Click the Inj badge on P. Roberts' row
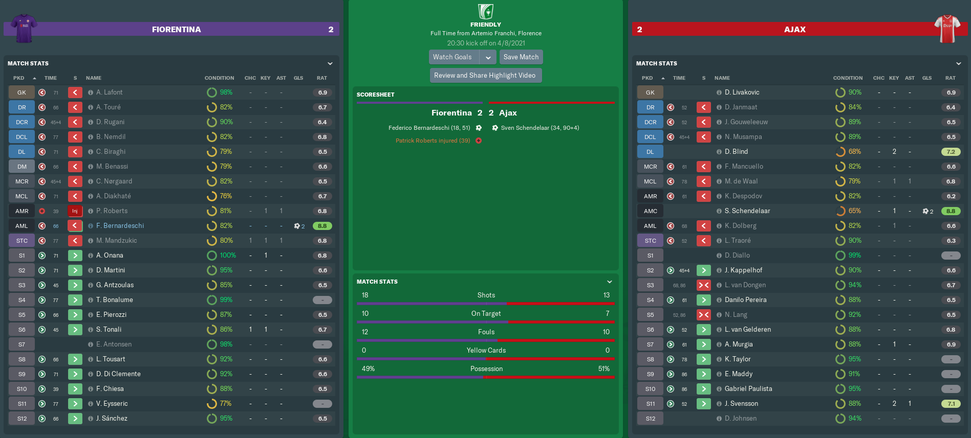The width and height of the screenshot is (971, 438). pos(75,211)
